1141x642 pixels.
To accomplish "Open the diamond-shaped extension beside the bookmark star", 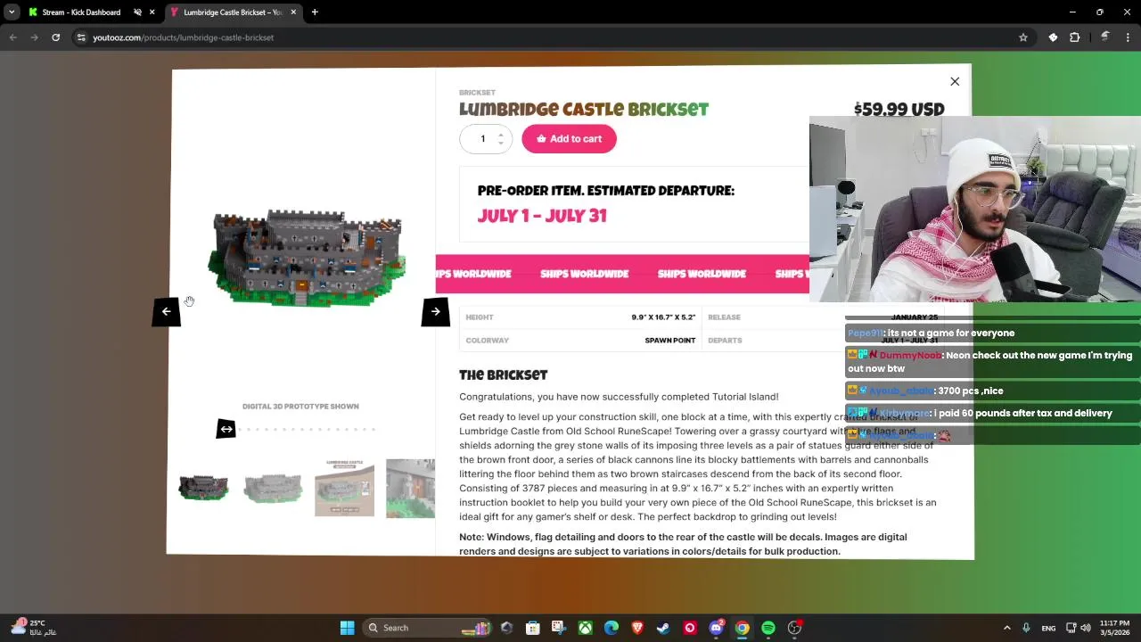I will coord(1053,37).
